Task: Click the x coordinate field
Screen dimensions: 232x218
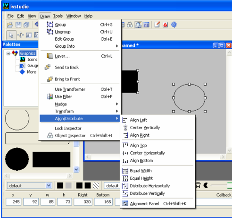Action: 14,202
